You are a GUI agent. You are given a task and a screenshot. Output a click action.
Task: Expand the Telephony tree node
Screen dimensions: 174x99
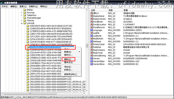21,15
